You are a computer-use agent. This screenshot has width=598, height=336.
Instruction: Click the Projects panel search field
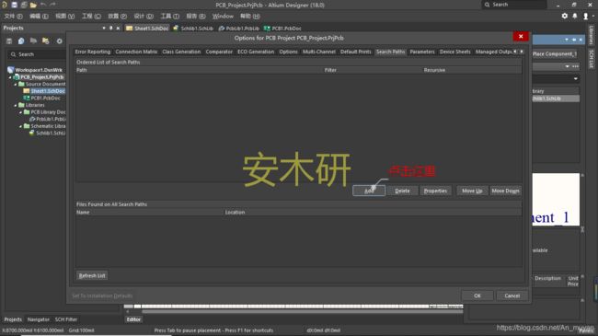(x=37, y=54)
